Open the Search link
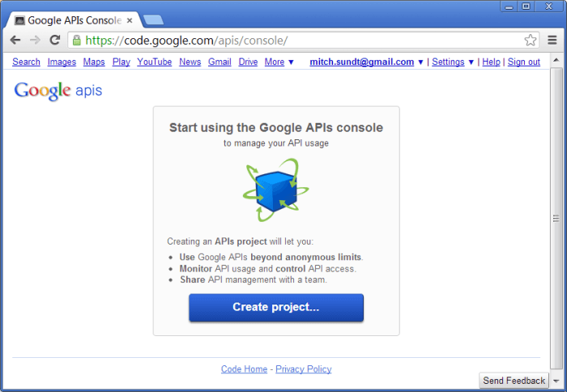The height and width of the screenshot is (392, 567). (26, 62)
